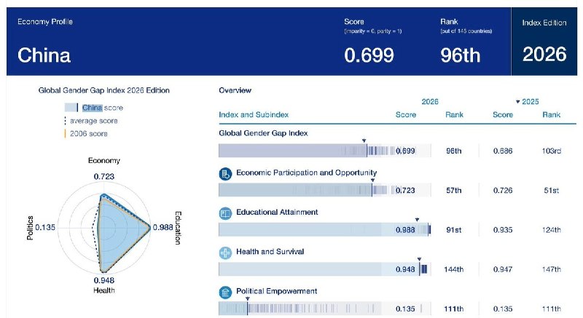Click the Global Gender Gap Index score bar
The height and width of the screenshot is (318, 583).
(325, 151)
